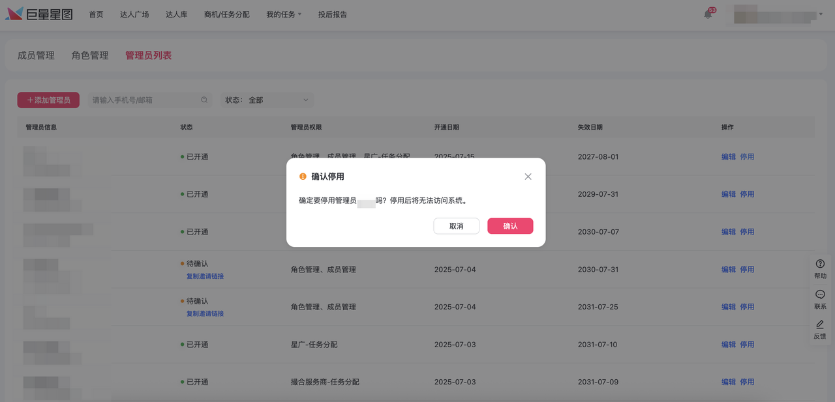Screen dimensions: 835x402
Task: Focus the 请输入手机号/邮箱 search field
Action: 144,100
